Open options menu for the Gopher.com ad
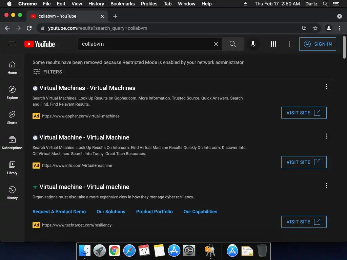Viewport: 347px width, 260px height. (x=326, y=87)
